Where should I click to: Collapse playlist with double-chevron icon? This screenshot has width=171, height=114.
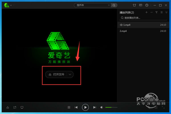166,13
